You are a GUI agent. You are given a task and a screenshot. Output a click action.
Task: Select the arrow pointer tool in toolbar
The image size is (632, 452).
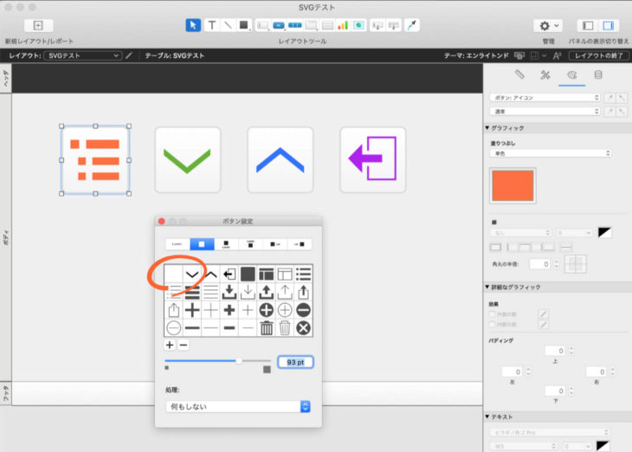point(193,25)
